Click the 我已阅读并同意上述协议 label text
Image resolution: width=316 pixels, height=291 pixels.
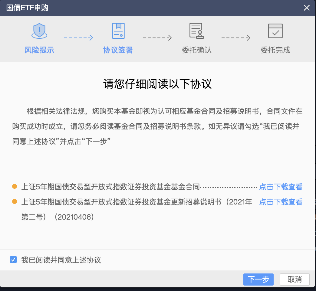[61, 260]
